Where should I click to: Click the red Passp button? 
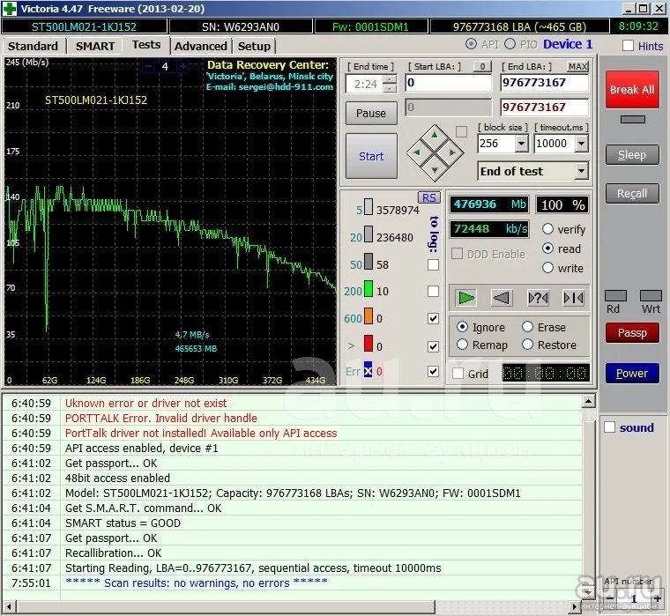(x=632, y=333)
